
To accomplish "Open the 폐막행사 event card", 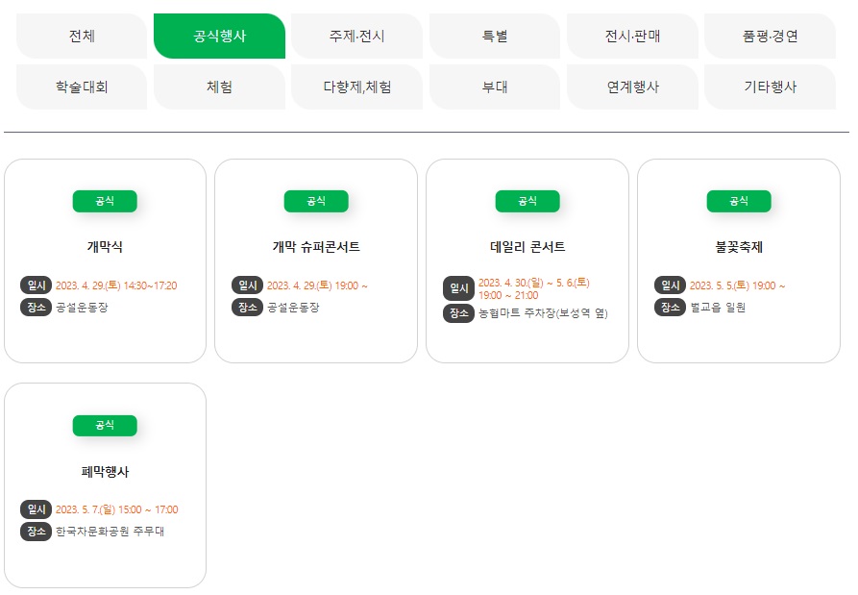I will click(105, 485).
